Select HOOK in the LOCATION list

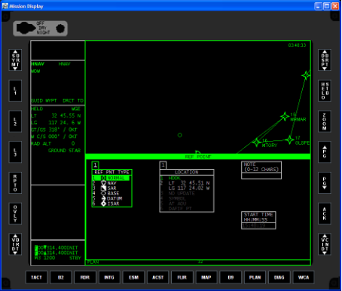click(187, 178)
